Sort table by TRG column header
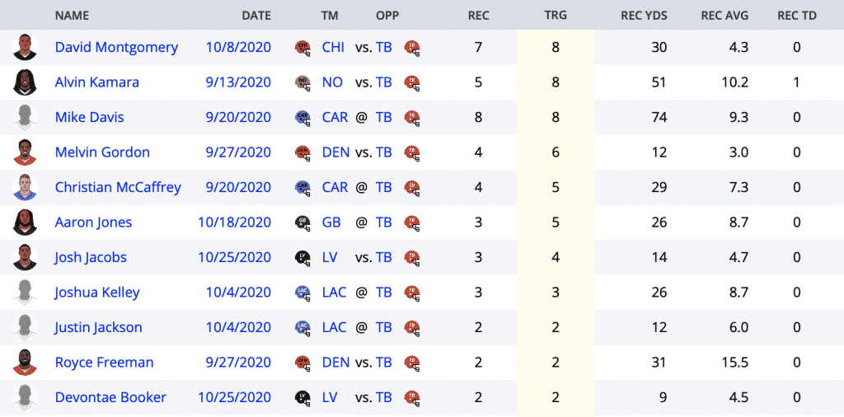The height and width of the screenshot is (417, 844). tap(556, 16)
